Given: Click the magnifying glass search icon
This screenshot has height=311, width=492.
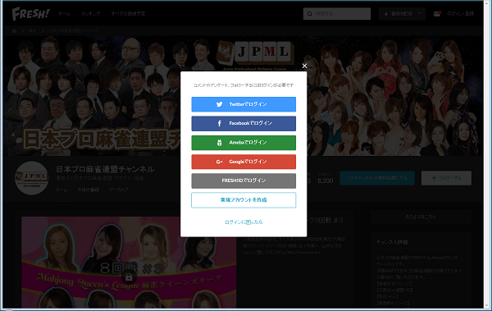Looking at the screenshot, I should point(310,14).
